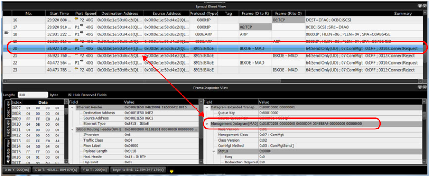Collapse the Management Datagram(MAD) node

(x=207, y=123)
